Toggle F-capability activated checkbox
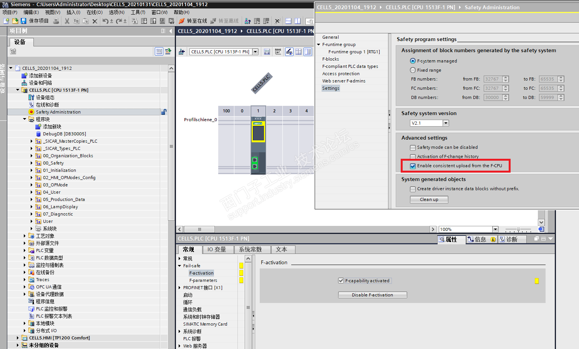The height and width of the screenshot is (349, 579). point(341,281)
